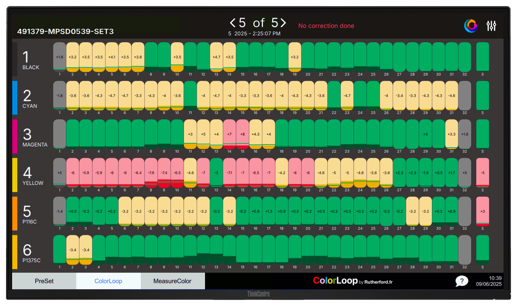Select Yellow zone 14 bar showing -7.1
This screenshot has width=517, height=306.
tap(230, 173)
